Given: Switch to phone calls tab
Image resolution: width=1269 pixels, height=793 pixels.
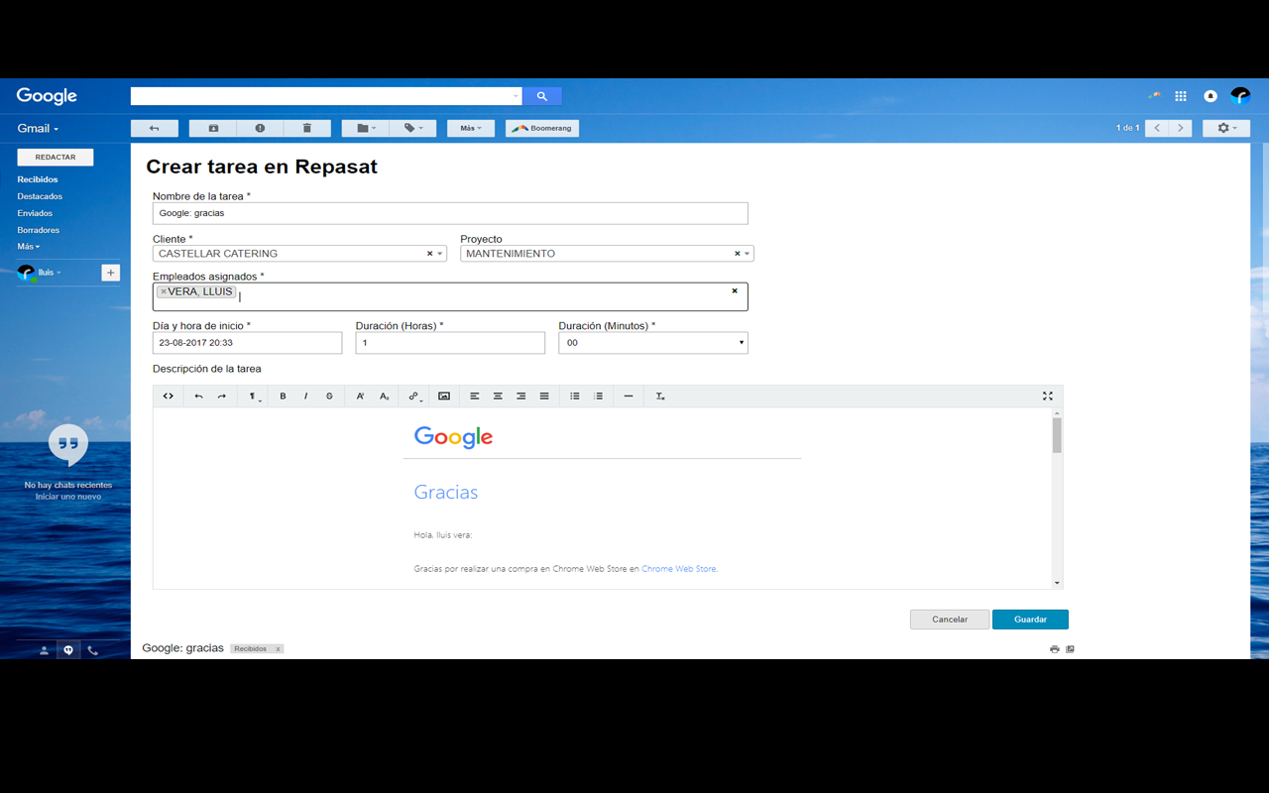Looking at the screenshot, I should 93,651.
